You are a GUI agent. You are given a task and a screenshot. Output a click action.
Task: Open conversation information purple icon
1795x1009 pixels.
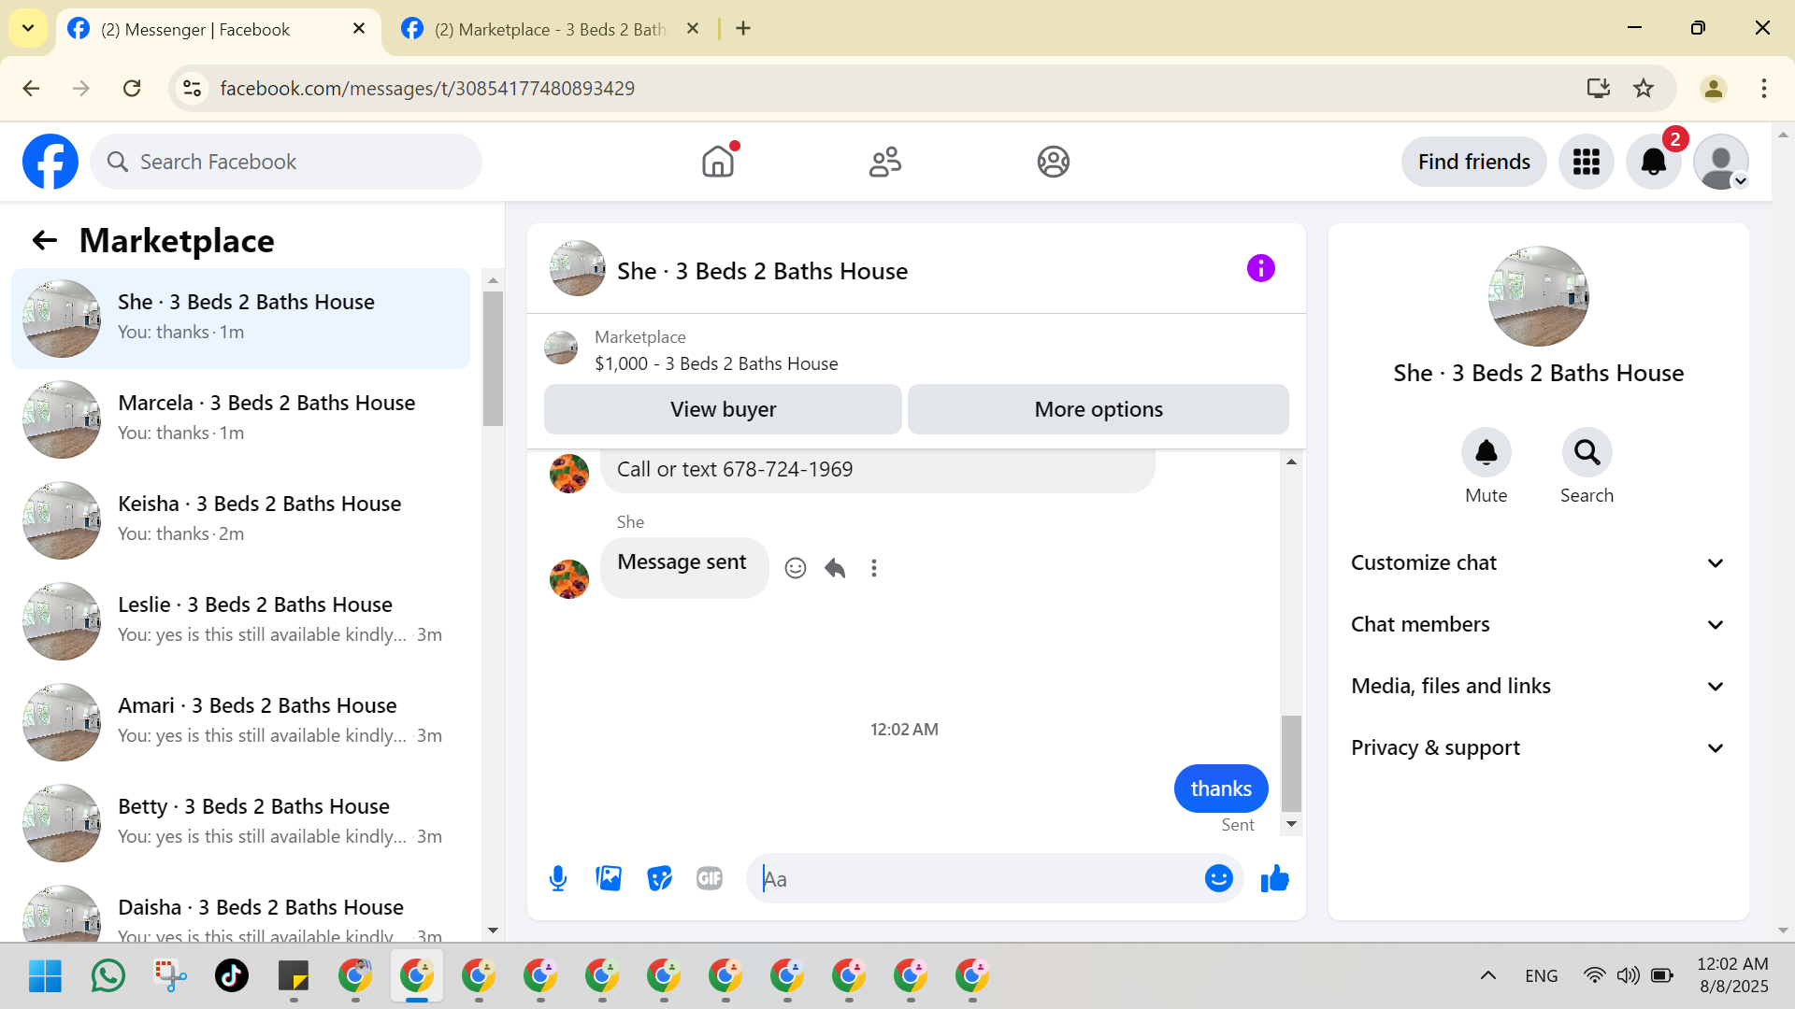pyautogui.click(x=1260, y=269)
